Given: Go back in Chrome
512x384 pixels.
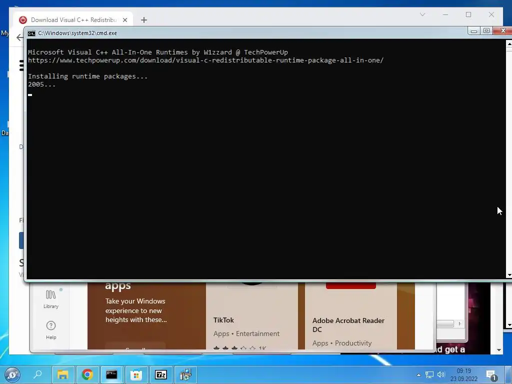Looking at the screenshot, I should (19, 37).
